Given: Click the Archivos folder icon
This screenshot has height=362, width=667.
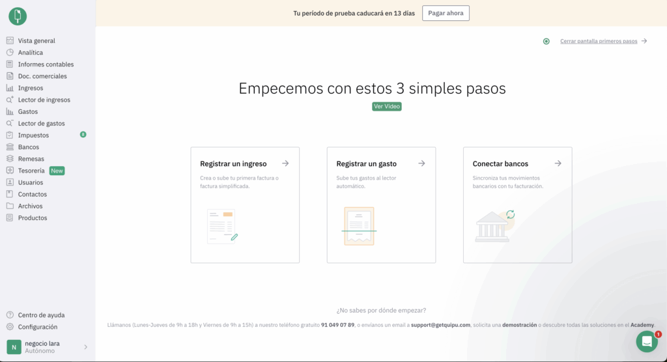Looking at the screenshot, I should pyautogui.click(x=10, y=206).
